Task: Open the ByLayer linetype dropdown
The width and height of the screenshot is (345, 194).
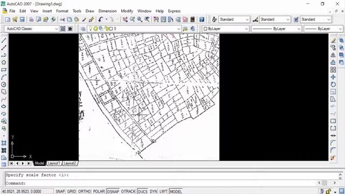Action: [277, 29]
